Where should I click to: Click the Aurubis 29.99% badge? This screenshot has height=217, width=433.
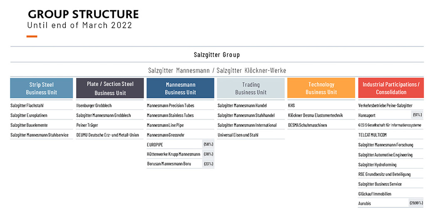[416, 203]
